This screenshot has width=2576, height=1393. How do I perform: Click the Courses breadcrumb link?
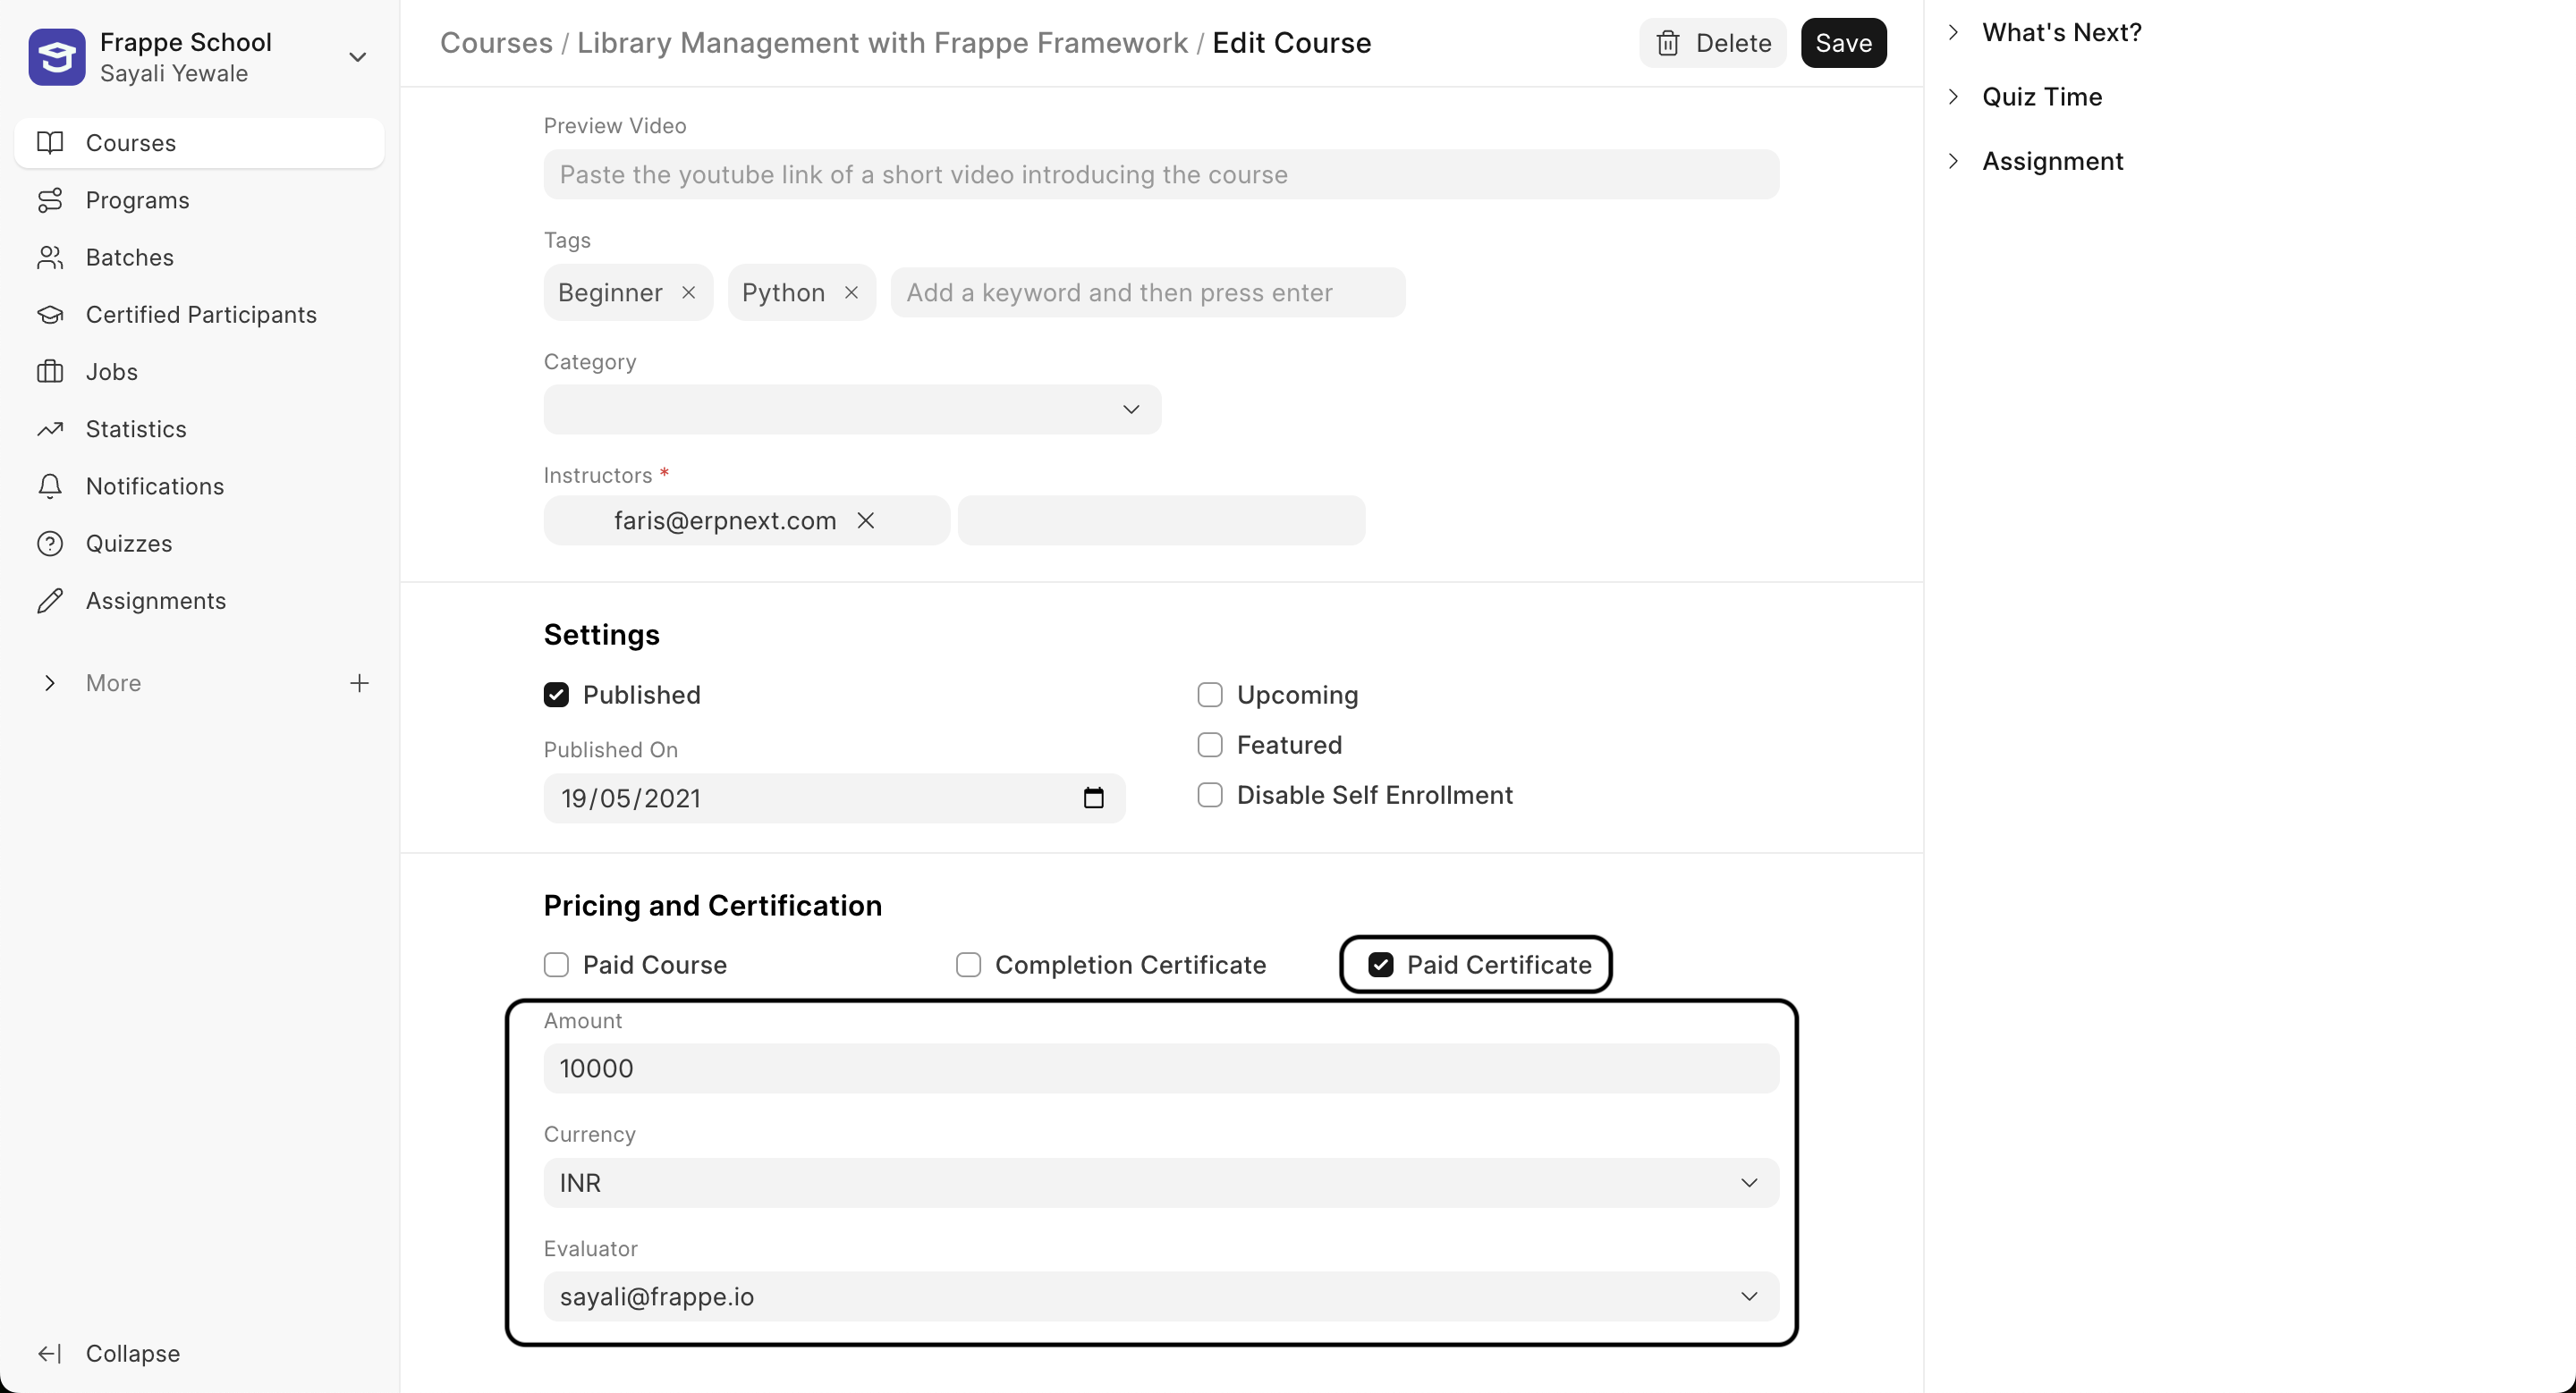496,43
